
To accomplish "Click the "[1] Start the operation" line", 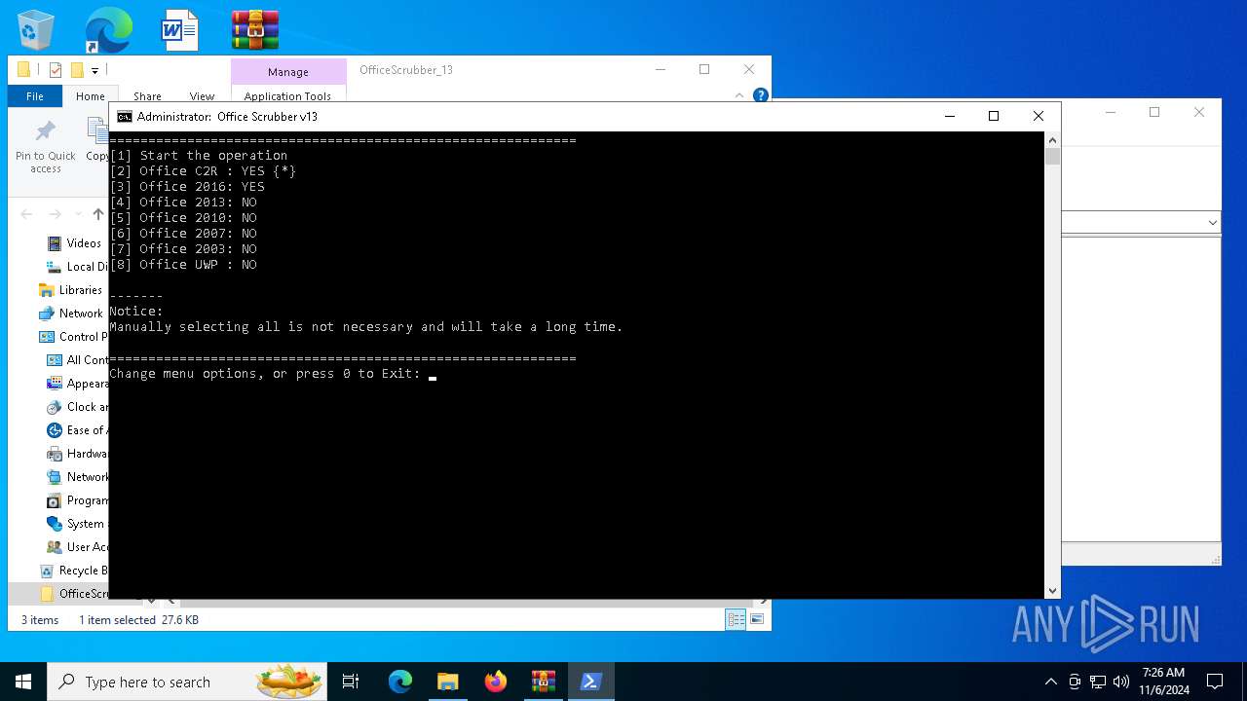I will tap(199, 156).
